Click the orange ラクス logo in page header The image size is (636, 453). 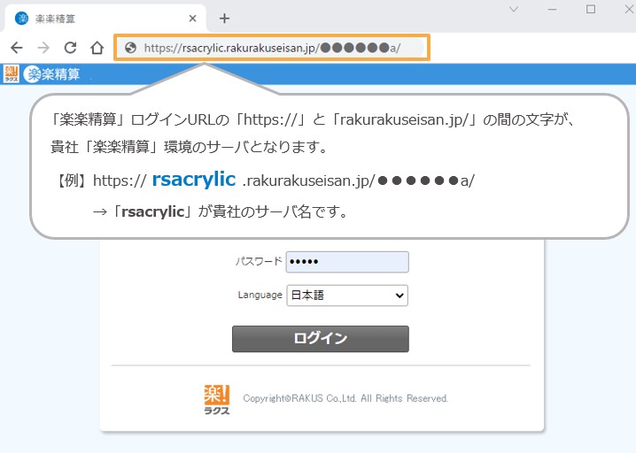coord(12,74)
